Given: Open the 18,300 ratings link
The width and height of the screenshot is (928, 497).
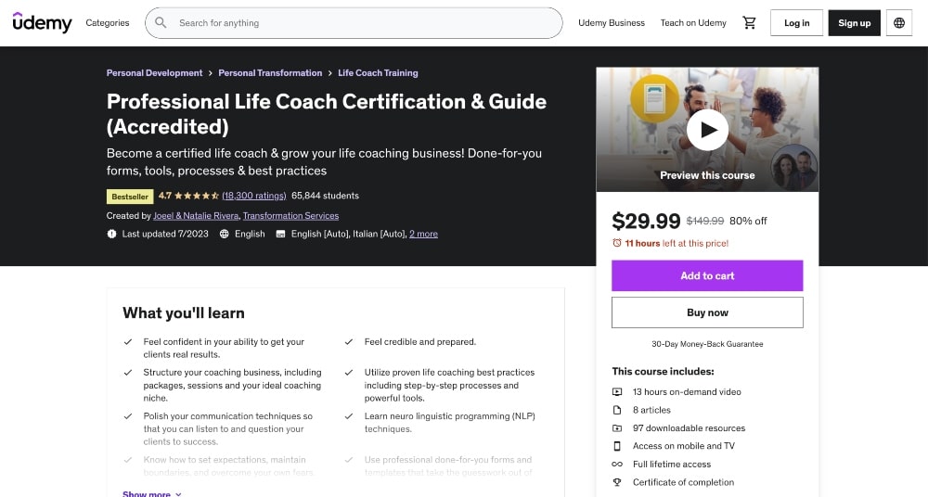Looking at the screenshot, I should [x=254, y=196].
